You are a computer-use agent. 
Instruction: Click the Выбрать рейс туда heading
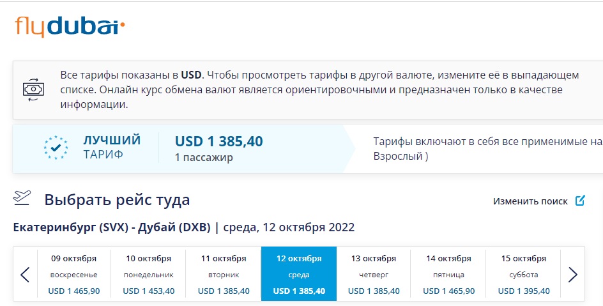117,201
